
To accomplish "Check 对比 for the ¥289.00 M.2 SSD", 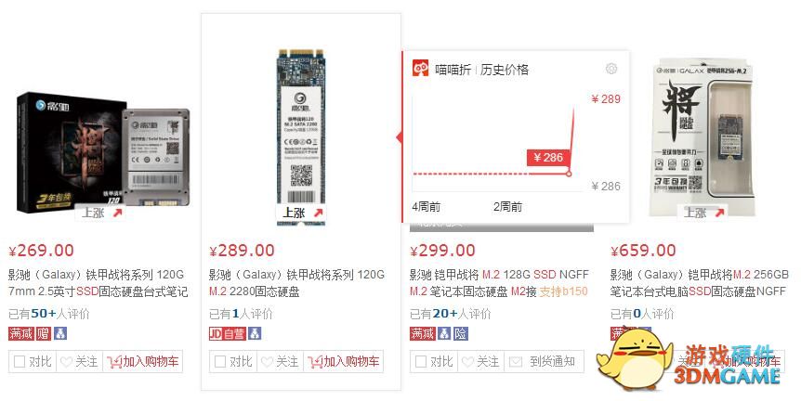I will [x=233, y=362].
